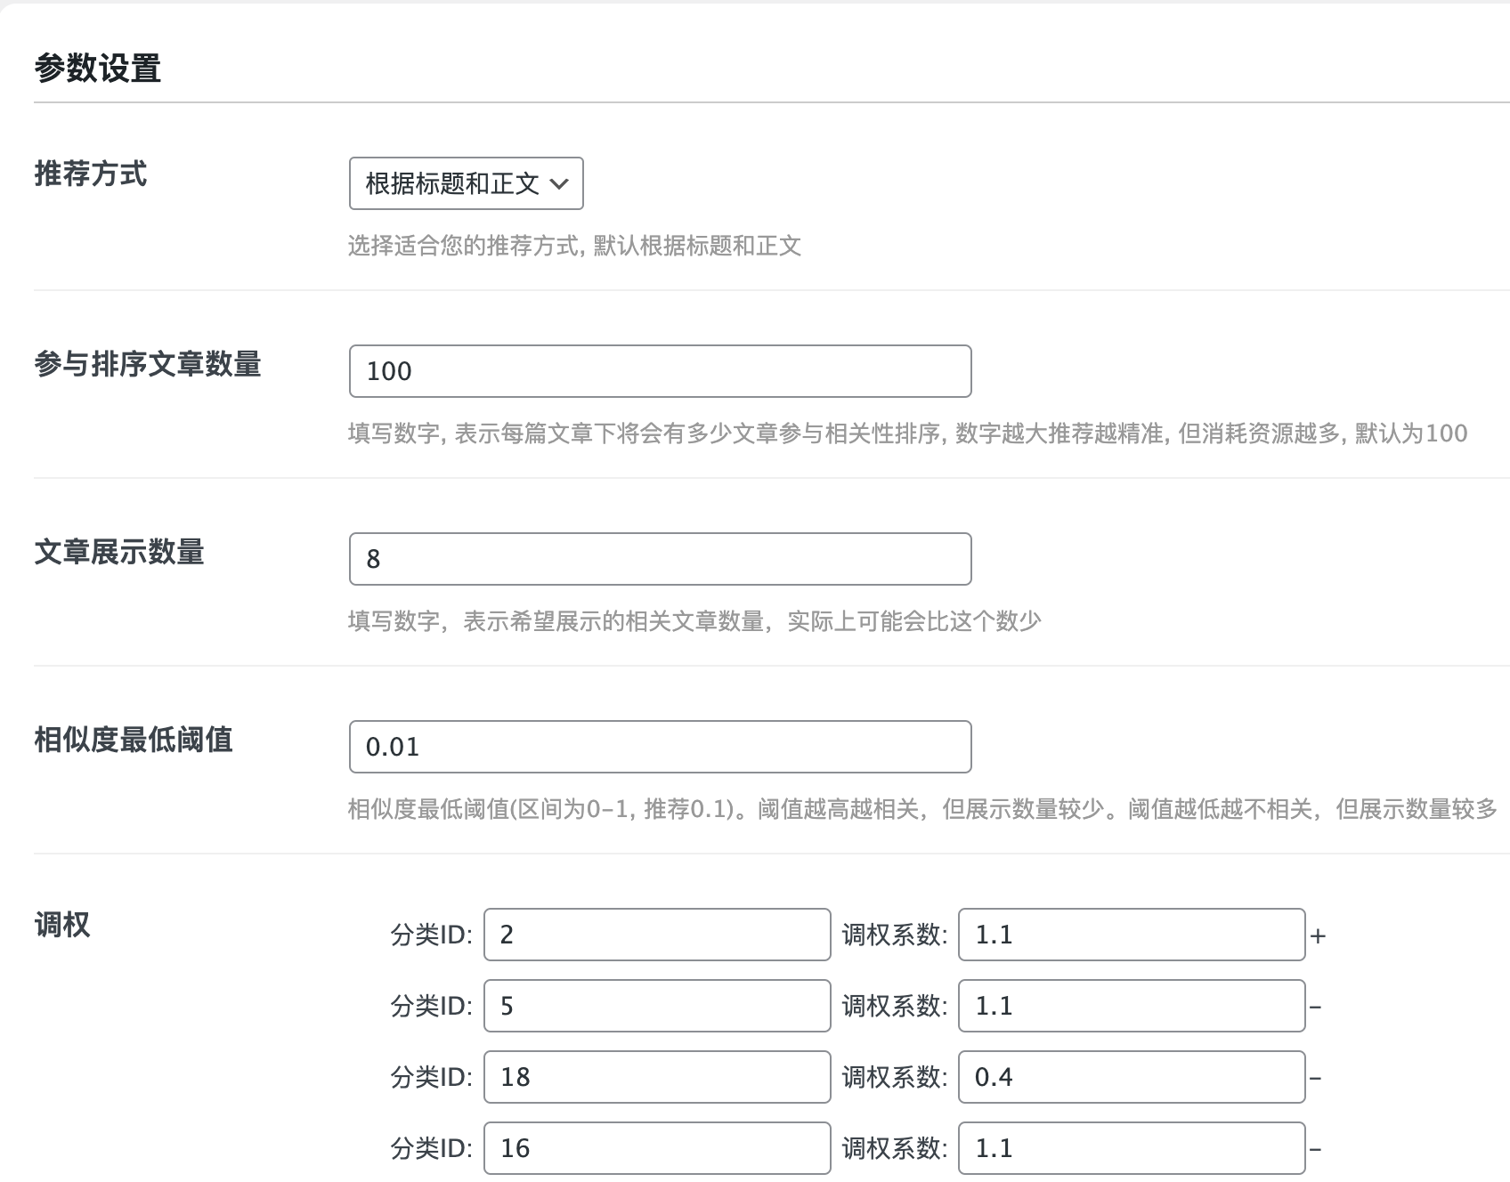Viewport: 1510px width, 1182px height.
Task: Focus the 文章展示数量 field showing 8
Action: 660,559
